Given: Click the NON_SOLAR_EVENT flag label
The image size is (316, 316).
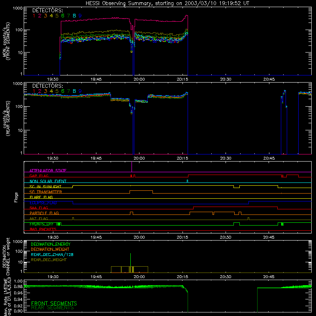Looking at the screenshot, I should click(x=48, y=181).
